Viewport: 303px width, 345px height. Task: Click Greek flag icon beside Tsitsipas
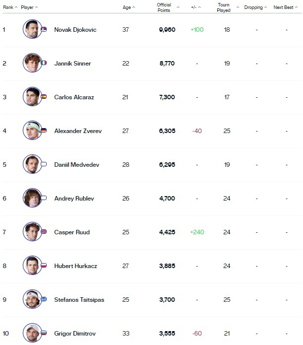pos(44,300)
